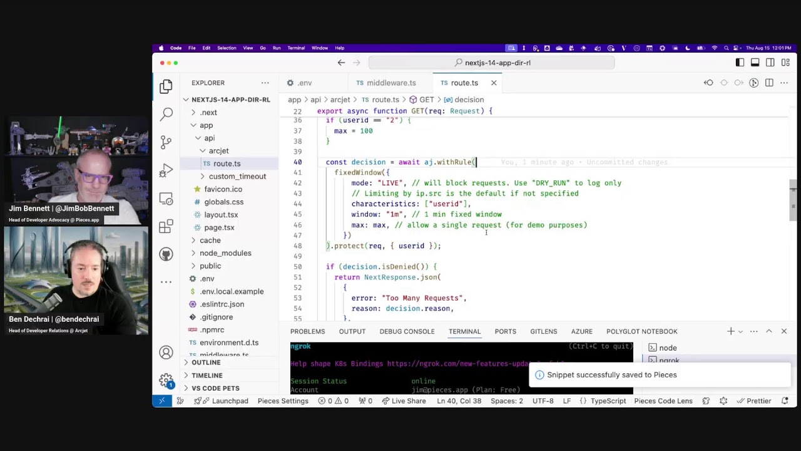The image size is (801, 451).
Task: Switch to the middleware.ts editor tab
Action: click(x=390, y=83)
